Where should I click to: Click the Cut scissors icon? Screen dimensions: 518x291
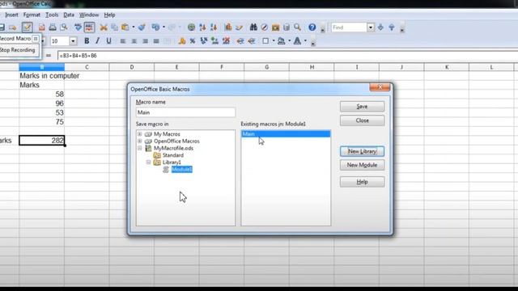[x=104, y=27]
